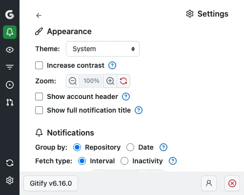This screenshot has width=244, height=195.
Task: Select Fetch type Interval radio button
Action: pos(82,161)
